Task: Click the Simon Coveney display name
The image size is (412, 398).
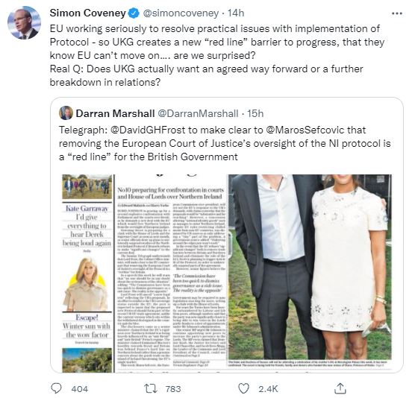Action: point(88,13)
